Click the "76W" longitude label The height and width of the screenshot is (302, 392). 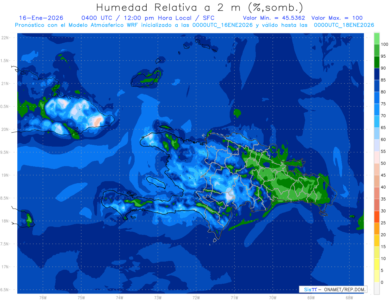[43, 297]
